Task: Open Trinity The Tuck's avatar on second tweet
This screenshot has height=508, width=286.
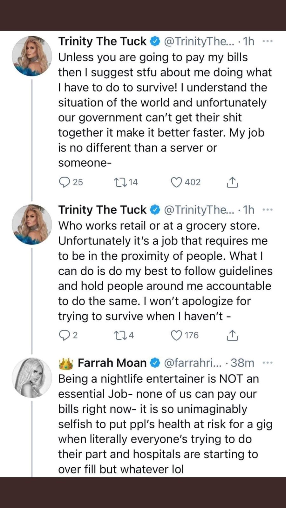Action: click(x=32, y=224)
